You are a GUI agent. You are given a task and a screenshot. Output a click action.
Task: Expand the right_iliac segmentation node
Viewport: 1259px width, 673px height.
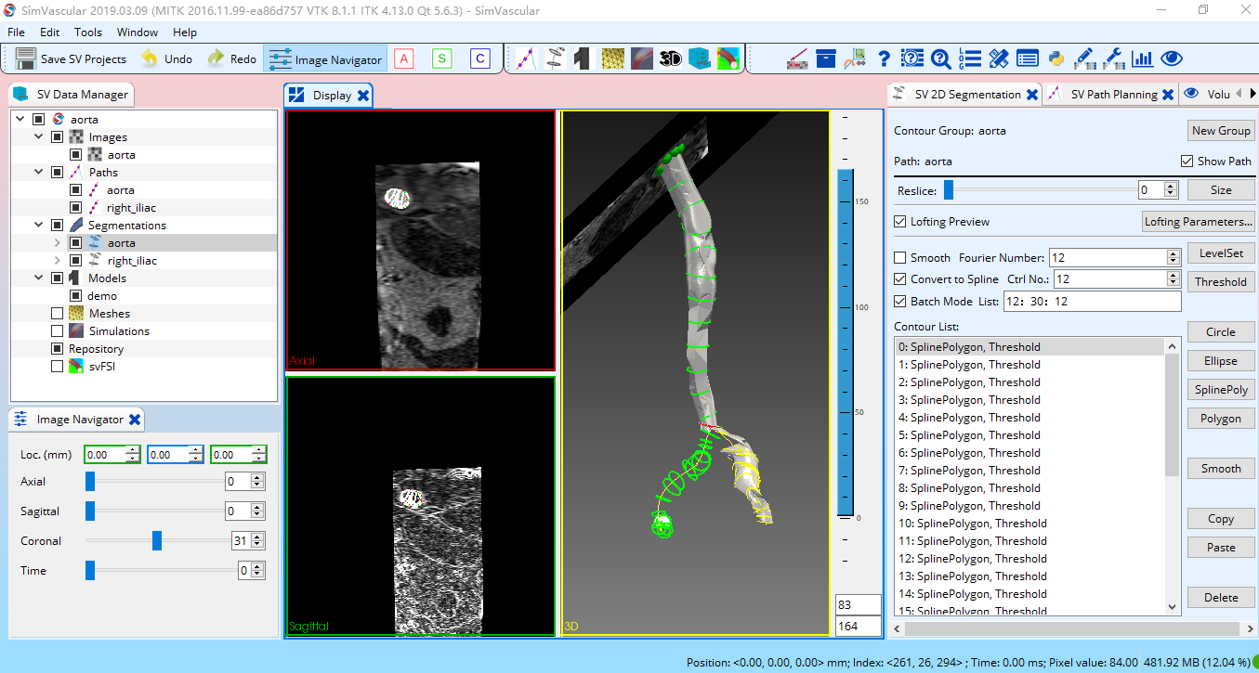point(58,261)
